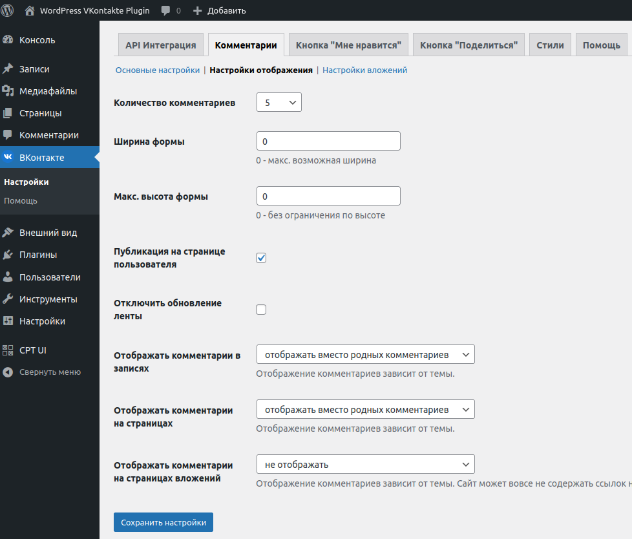Click Свернуть меню text
Viewport: 632px width, 539px height.
coord(50,372)
